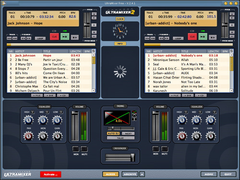Click the TALK button

tap(120, 138)
